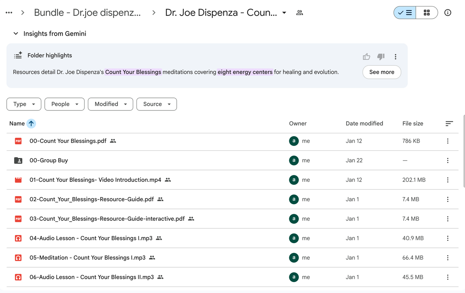The height and width of the screenshot is (293, 465).
Task: Open the Type filter dropdown
Action: pos(24,104)
